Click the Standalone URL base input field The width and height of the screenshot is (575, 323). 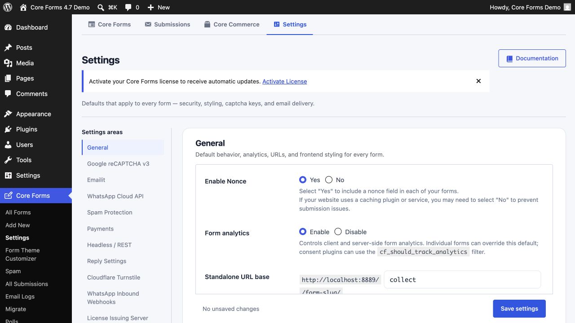(x=462, y=279)
